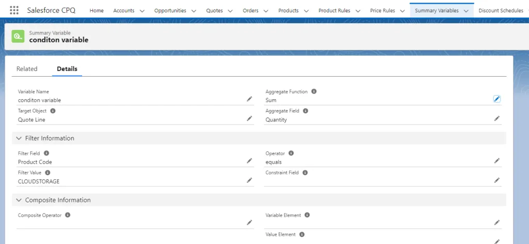Image resolution: width=529 pixels, height=244 pixels.
Task: Open the App Launcher grid icon
Action: (14, 10)
